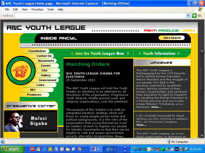
Task: Open the View menu
Action: 25,9
